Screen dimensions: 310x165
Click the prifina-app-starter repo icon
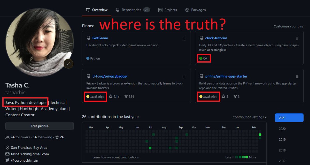pos(201,76)
